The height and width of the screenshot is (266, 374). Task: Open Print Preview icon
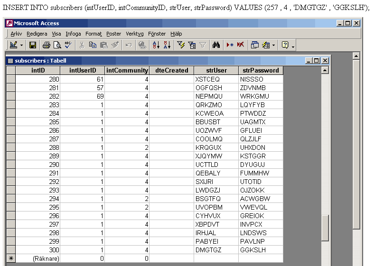[57, 45]
